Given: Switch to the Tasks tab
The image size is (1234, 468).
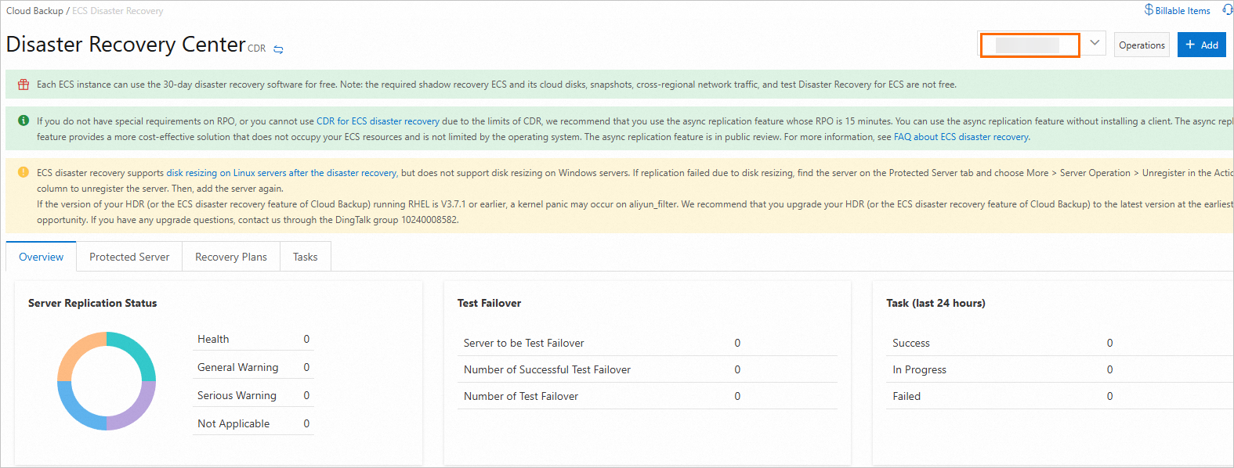Looking at the screenshot, I should coord(305,257).
